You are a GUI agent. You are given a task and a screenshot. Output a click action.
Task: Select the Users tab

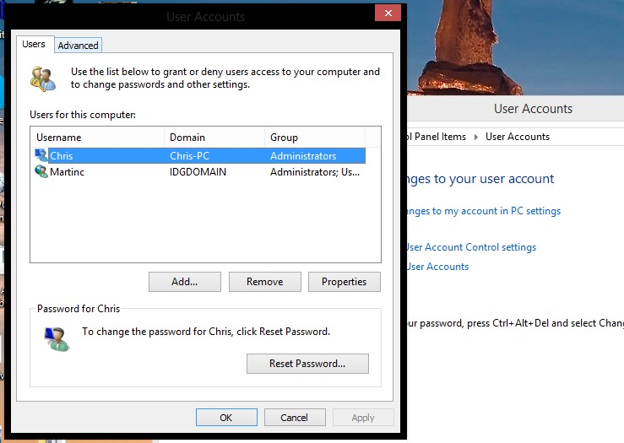pos(34,44)
